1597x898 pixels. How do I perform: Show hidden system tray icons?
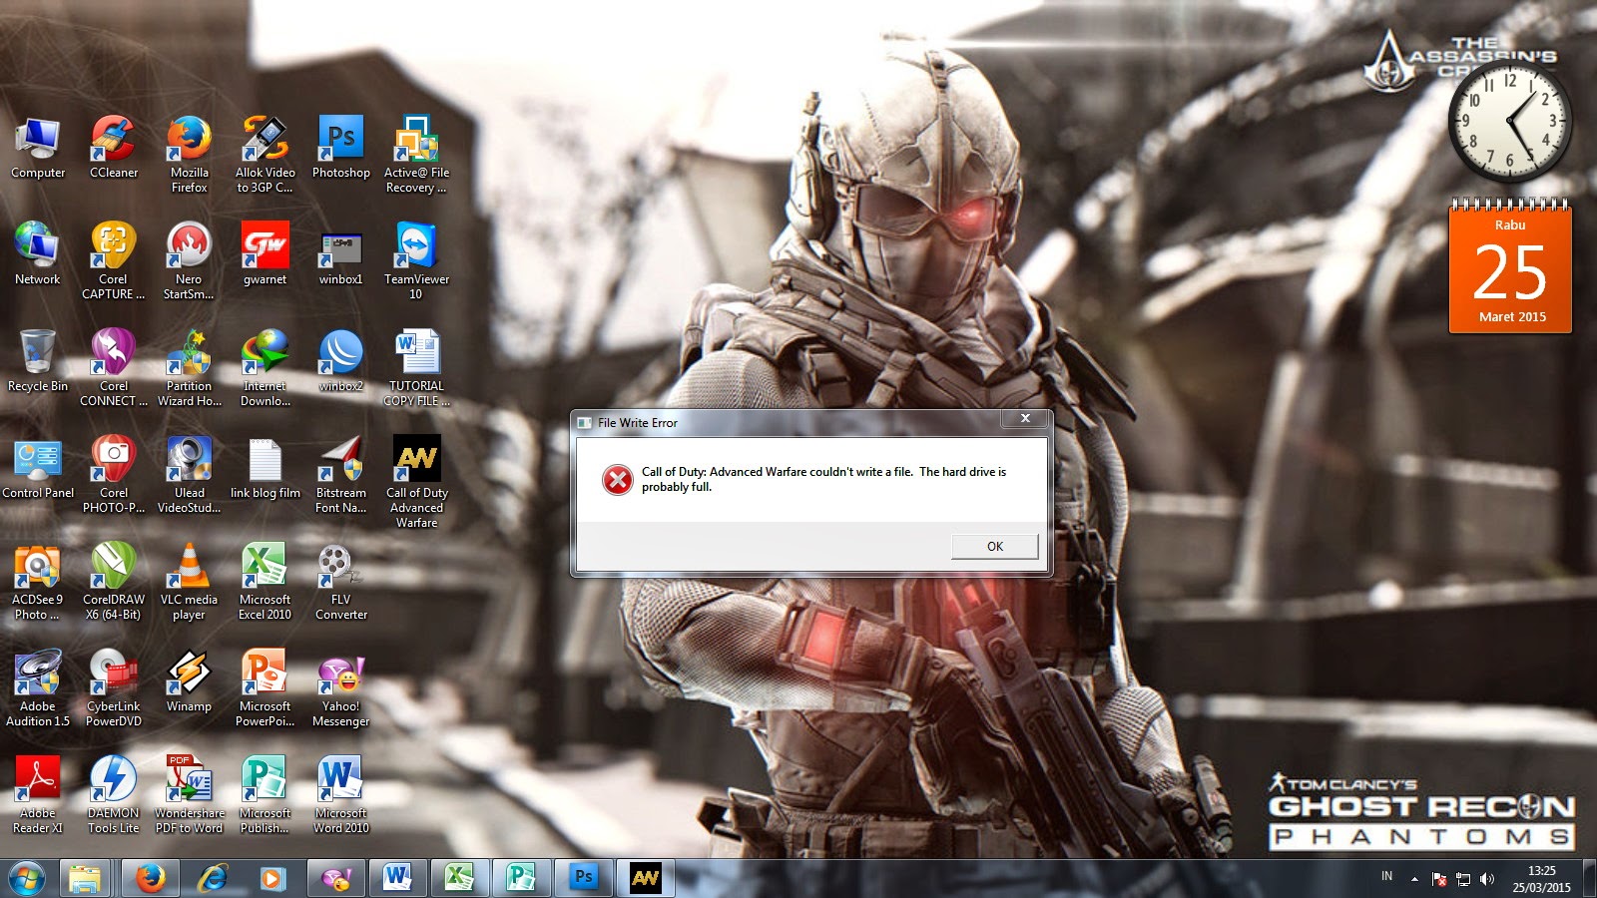pos(1414,879)
